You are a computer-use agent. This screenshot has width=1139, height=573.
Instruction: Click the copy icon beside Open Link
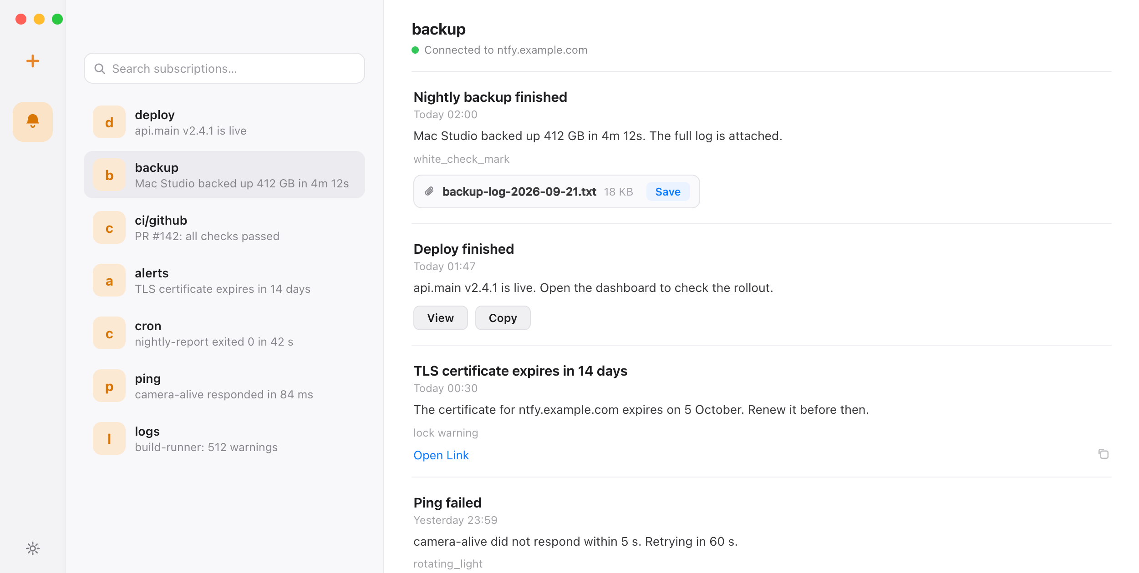coord(1103,454)
